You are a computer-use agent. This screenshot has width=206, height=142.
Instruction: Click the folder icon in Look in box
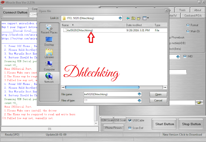tap(64, 18)
